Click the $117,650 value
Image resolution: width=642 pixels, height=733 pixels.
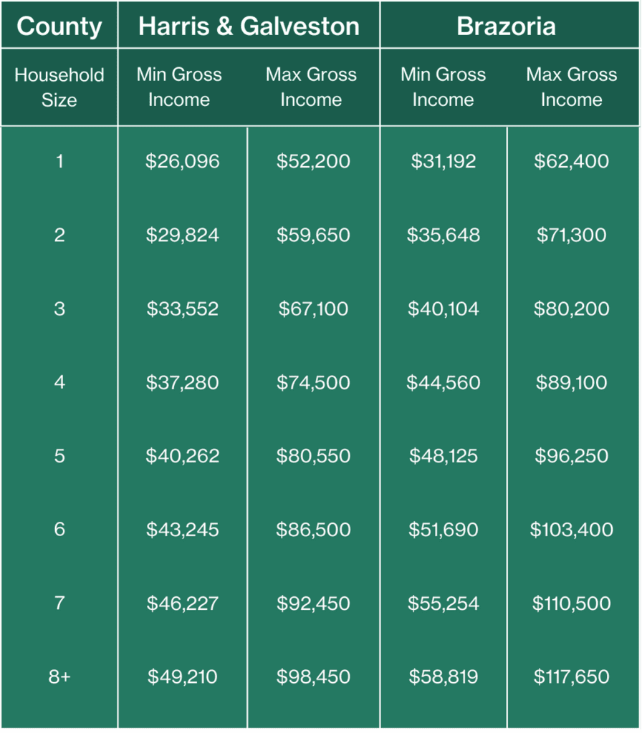click(x=571, y=677)
